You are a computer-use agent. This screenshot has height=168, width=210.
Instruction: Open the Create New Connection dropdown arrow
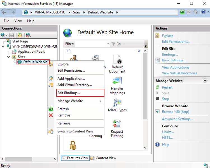tap(6, 35)
